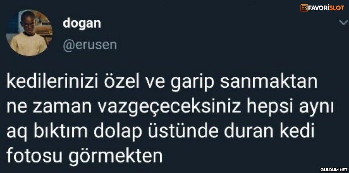Viewport: 349px width, 173px height.
Task: Click the FS square logo icon
Action: point(305,8)
